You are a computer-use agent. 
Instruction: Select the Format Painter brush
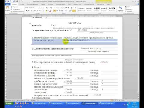coord(12,11)
